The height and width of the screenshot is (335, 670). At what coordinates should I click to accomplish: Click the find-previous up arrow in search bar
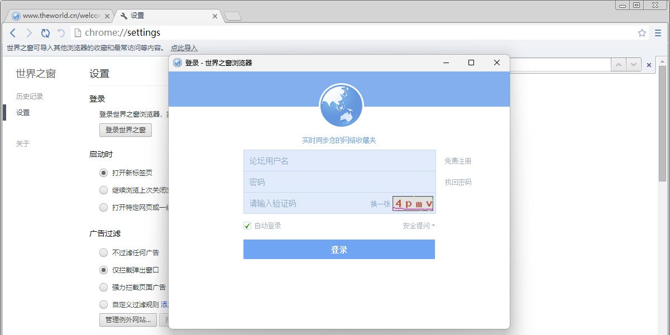point(618,65)
